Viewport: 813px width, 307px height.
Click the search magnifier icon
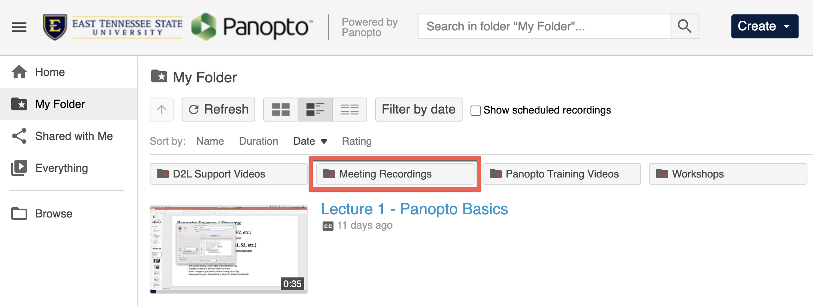point(685,26)
